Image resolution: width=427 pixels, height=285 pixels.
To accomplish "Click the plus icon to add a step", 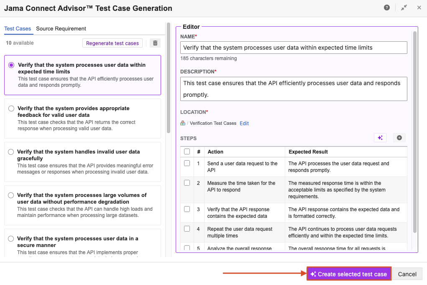I will pos(399,137).
